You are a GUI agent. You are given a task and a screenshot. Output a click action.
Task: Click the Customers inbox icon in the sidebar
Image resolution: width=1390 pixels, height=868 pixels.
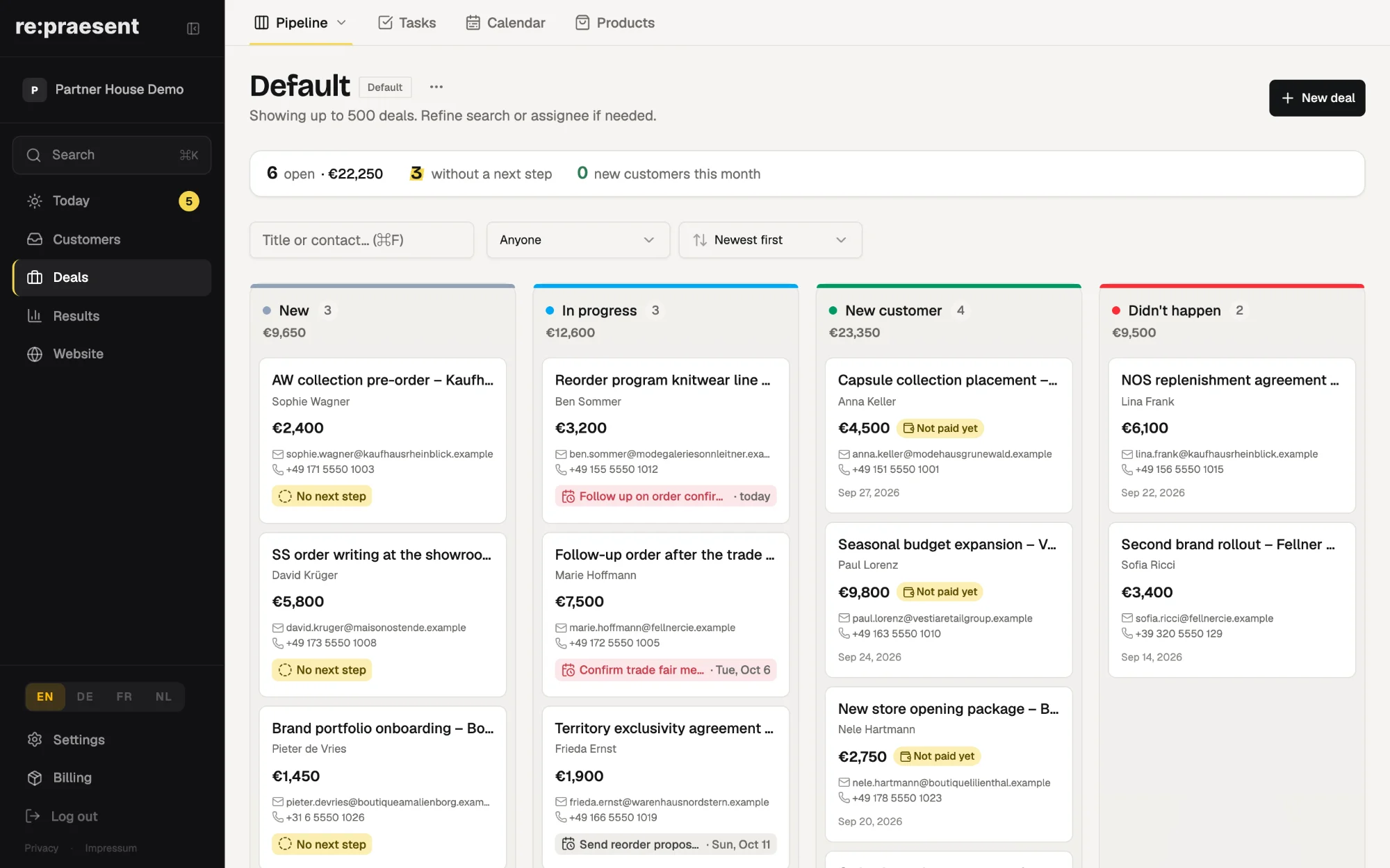[x=35, y=239]
